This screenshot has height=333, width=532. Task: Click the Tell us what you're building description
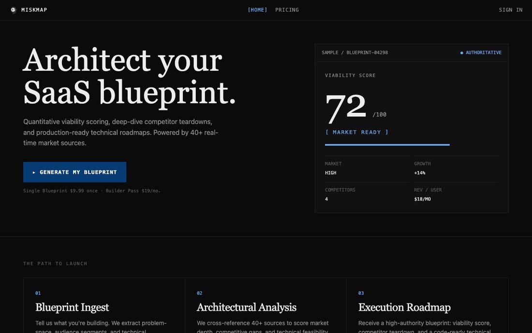click(101, 327)
